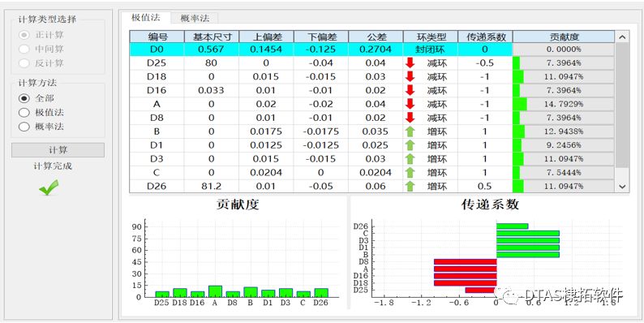Click the 12.9438% contribution bar for B
Image resolution: width=644 pixels, height=323 pixels.
click(564, 131)
